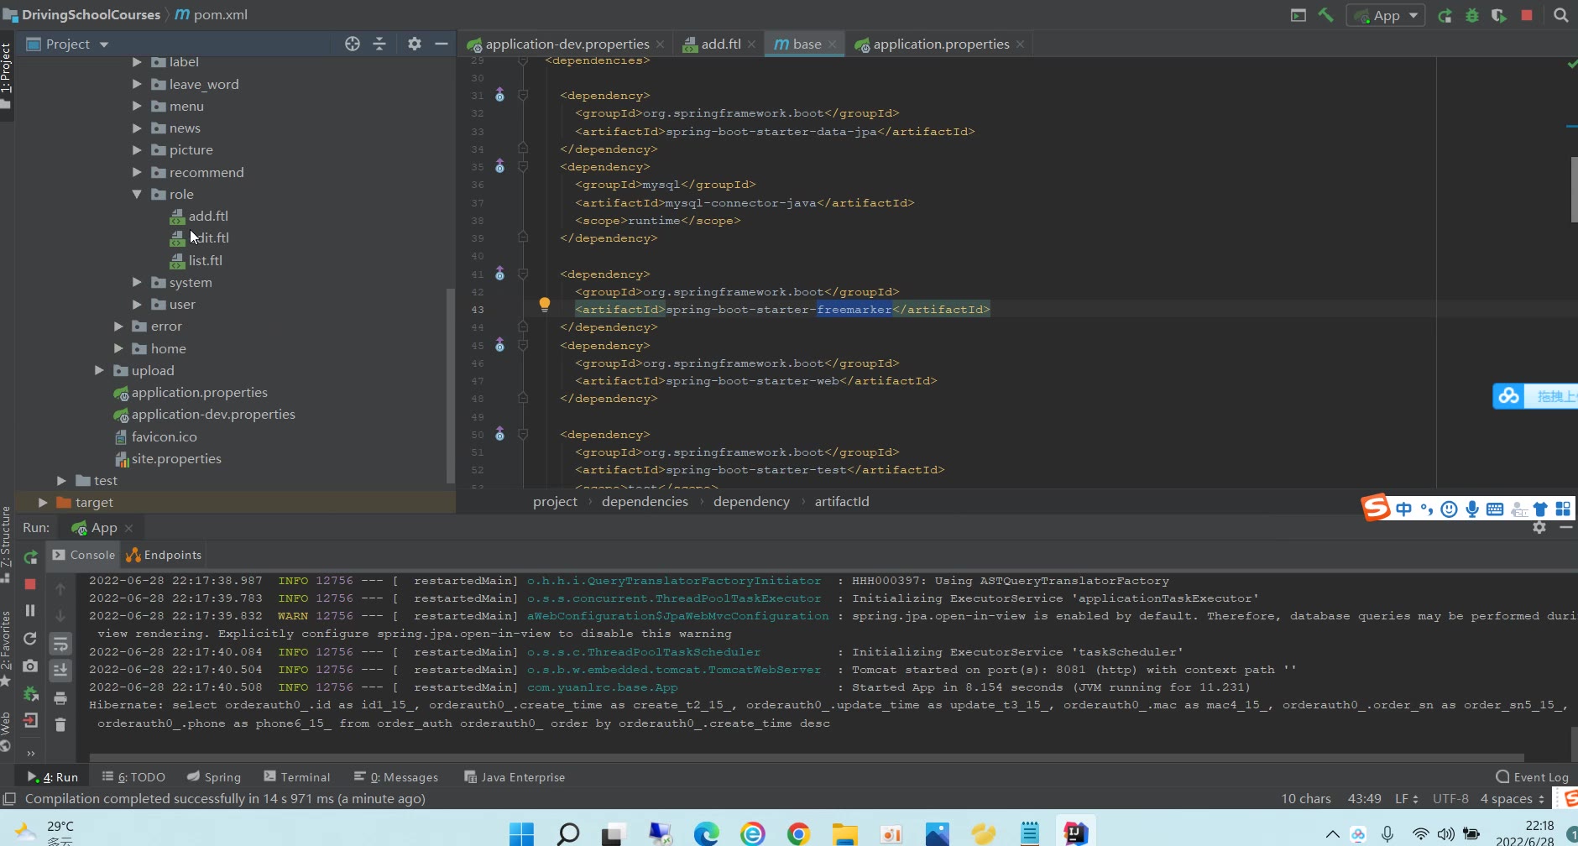This screenshot has width=1578, height=846.
Task: Open the App run configuration dropdown
Action: point(1384,15)
